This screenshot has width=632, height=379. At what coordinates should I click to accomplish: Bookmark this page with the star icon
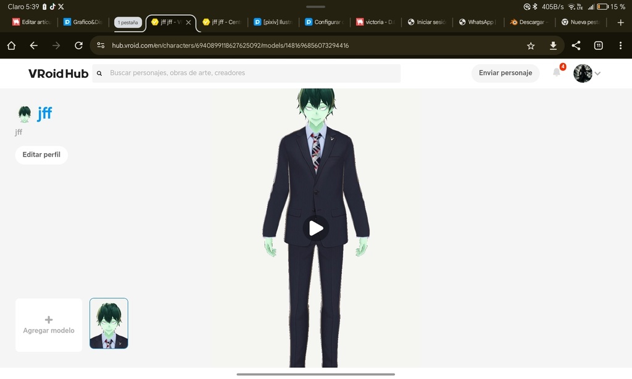click(531, 46)
